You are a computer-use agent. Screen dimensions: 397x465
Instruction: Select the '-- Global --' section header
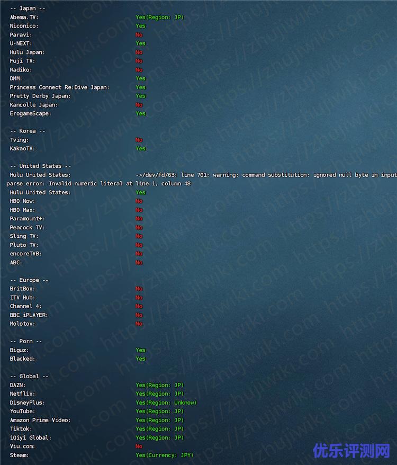click(29, 376)
